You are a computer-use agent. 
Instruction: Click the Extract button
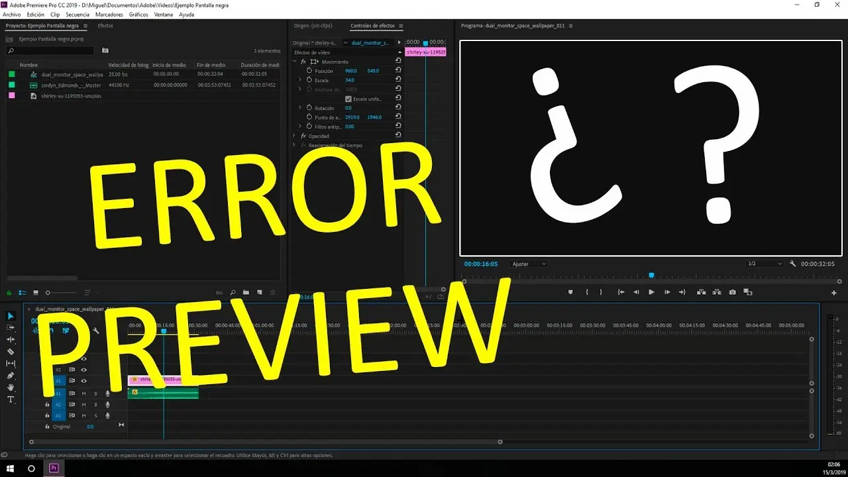717,292
